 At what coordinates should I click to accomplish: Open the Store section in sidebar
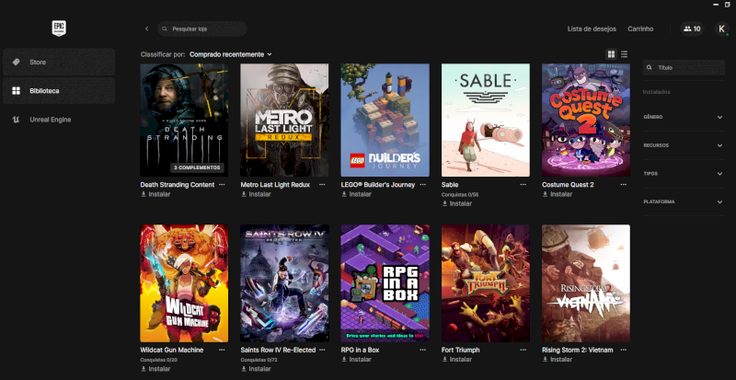coord(59,62)
